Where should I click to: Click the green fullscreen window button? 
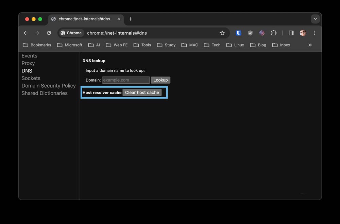(x=40, y=19)
